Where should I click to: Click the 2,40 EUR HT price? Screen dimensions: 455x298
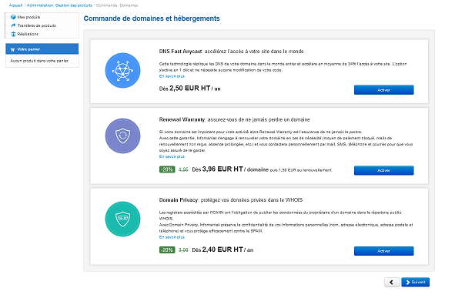[x=222, y=249]
